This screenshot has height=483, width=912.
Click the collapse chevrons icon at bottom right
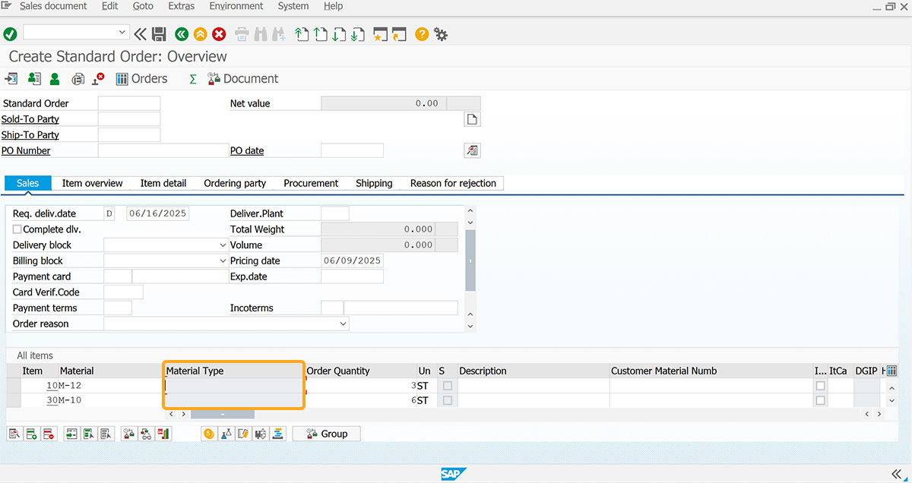tap(897, 473)
